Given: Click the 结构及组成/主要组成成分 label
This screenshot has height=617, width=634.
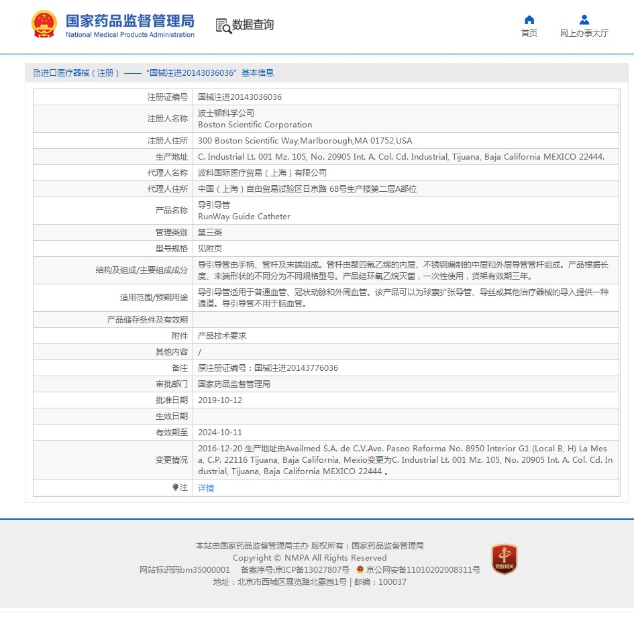Looking at the screenshot, I should click(142, 270).
